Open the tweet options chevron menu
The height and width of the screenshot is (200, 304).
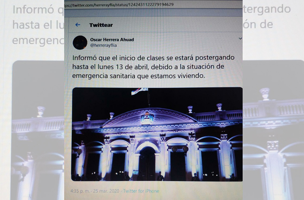tap(240, 39)
